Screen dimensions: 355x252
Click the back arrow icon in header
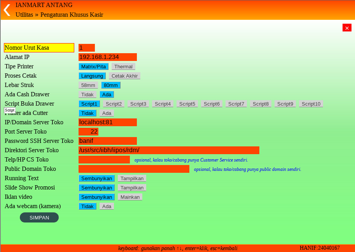pos(7,10)
